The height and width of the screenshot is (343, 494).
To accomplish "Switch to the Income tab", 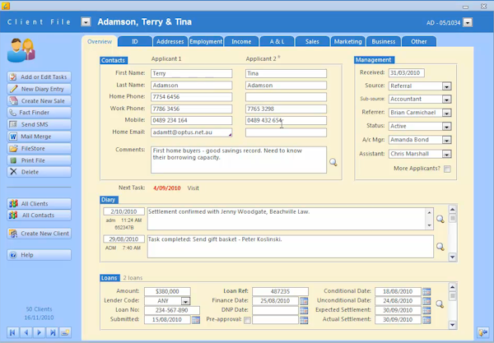I will point(241,41).
